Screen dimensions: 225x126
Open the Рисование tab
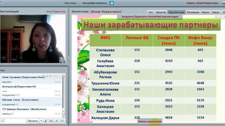[x=193, y=12]
